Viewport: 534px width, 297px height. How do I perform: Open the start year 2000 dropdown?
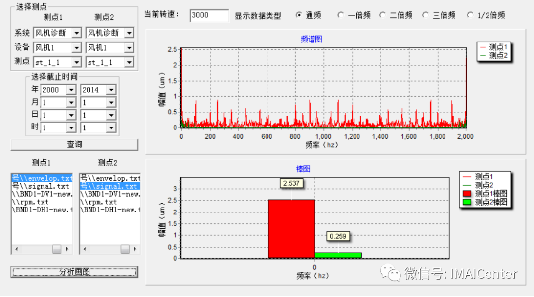(x=71, y=90)
